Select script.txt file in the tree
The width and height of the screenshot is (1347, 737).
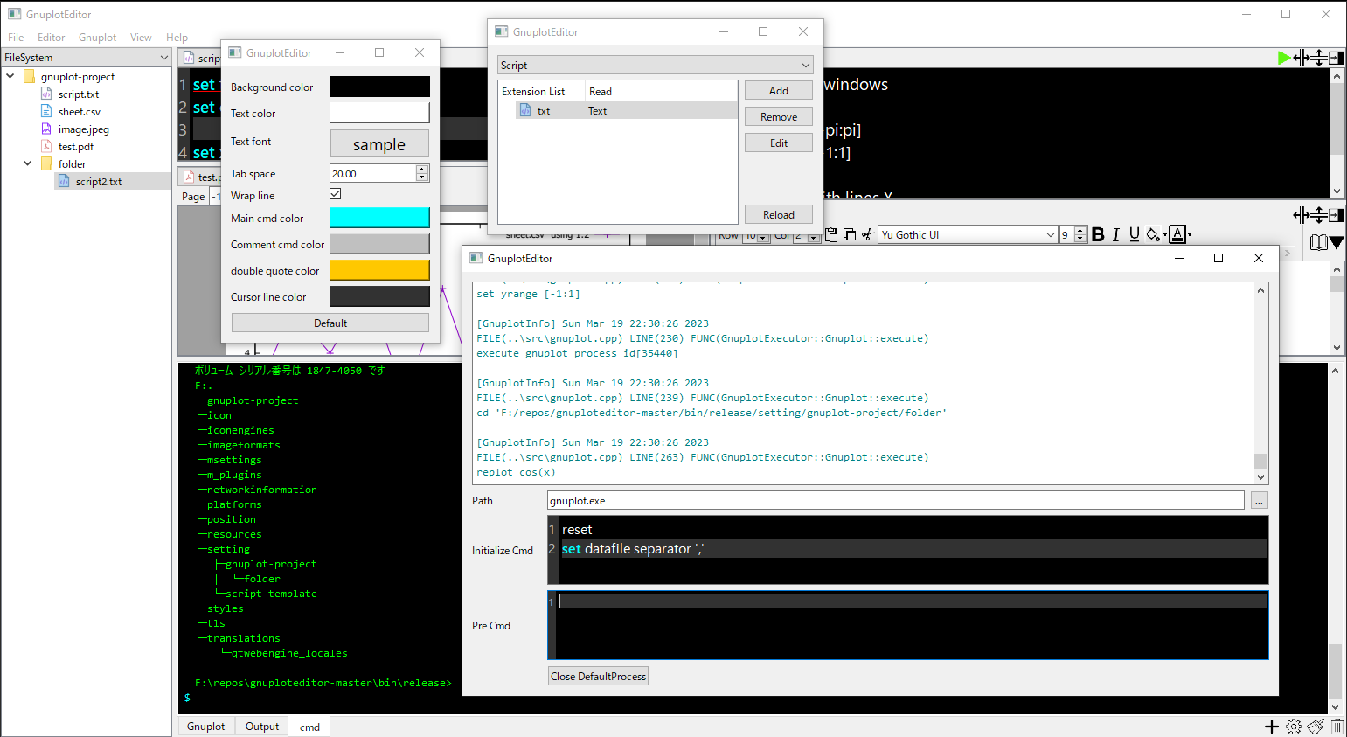[x=79, y=94]
